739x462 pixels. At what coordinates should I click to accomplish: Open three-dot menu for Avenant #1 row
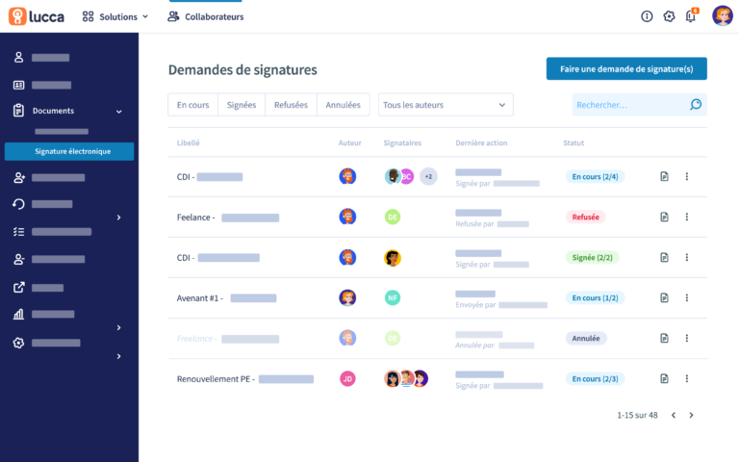687,298
